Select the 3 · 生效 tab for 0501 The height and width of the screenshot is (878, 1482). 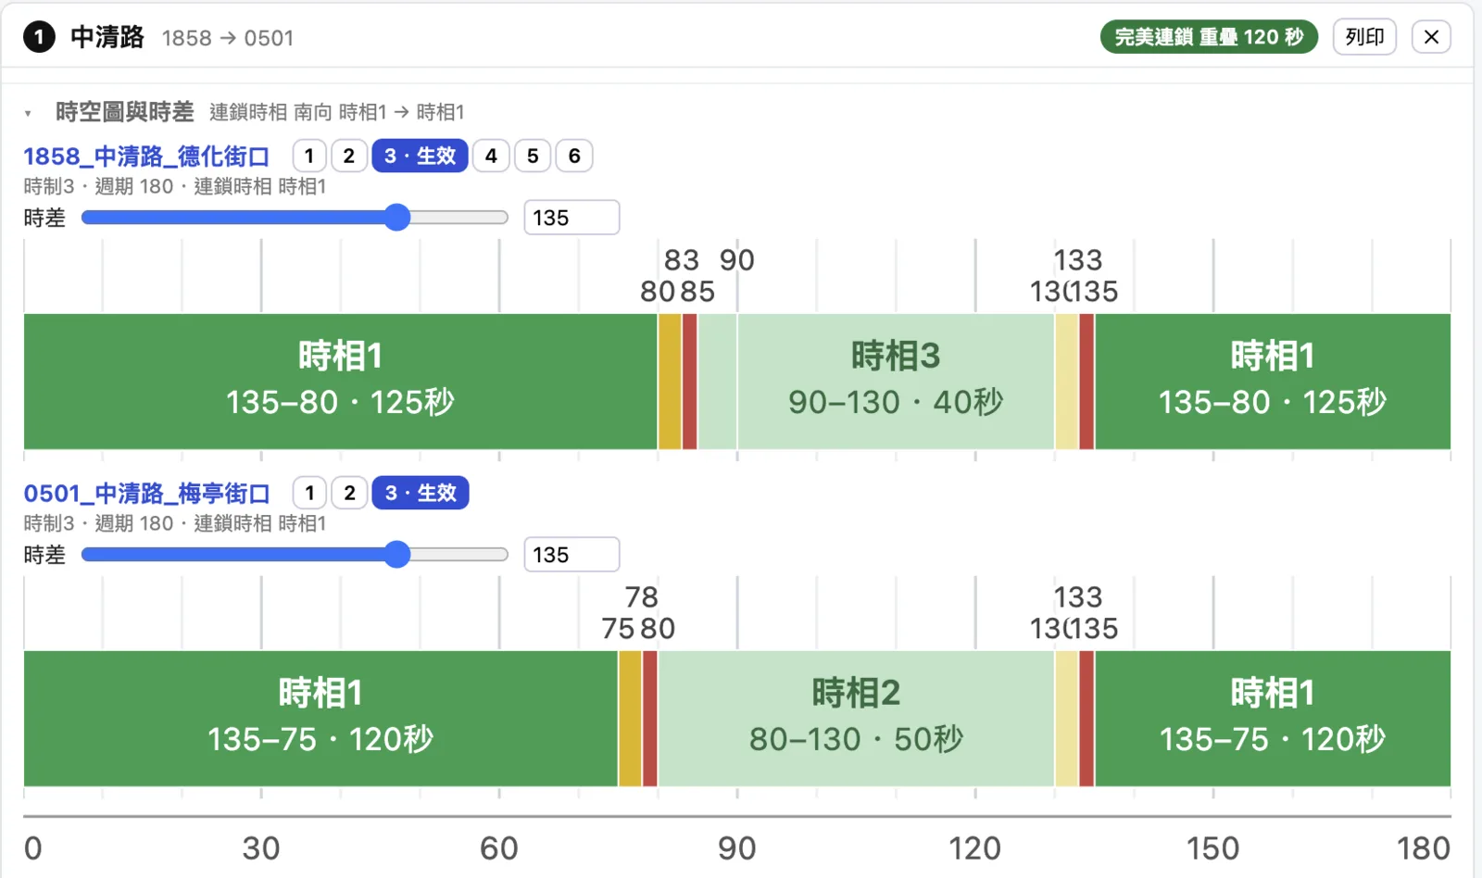click(x=421, y=493)
